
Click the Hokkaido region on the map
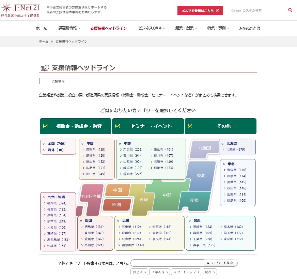tap(205, 148)
